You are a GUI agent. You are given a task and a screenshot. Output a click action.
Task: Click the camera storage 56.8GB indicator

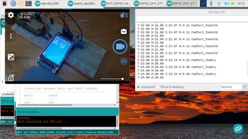tap(24, 17)
